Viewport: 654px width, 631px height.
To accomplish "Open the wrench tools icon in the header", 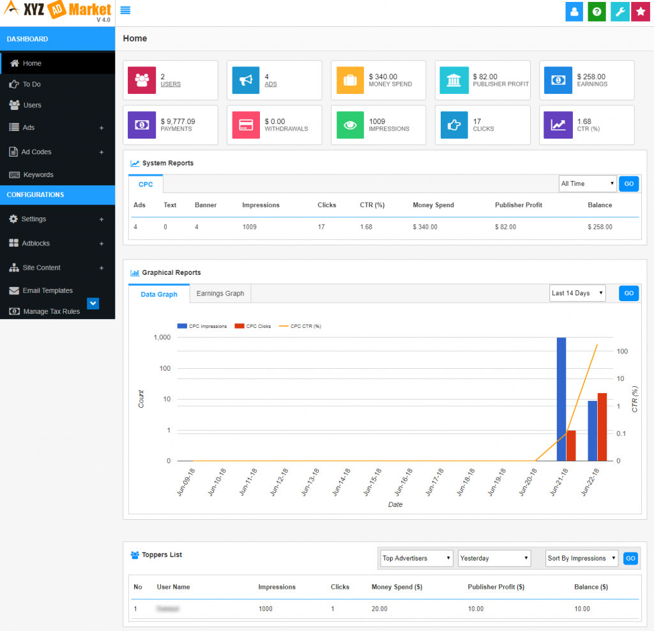I will pos(618,12).
